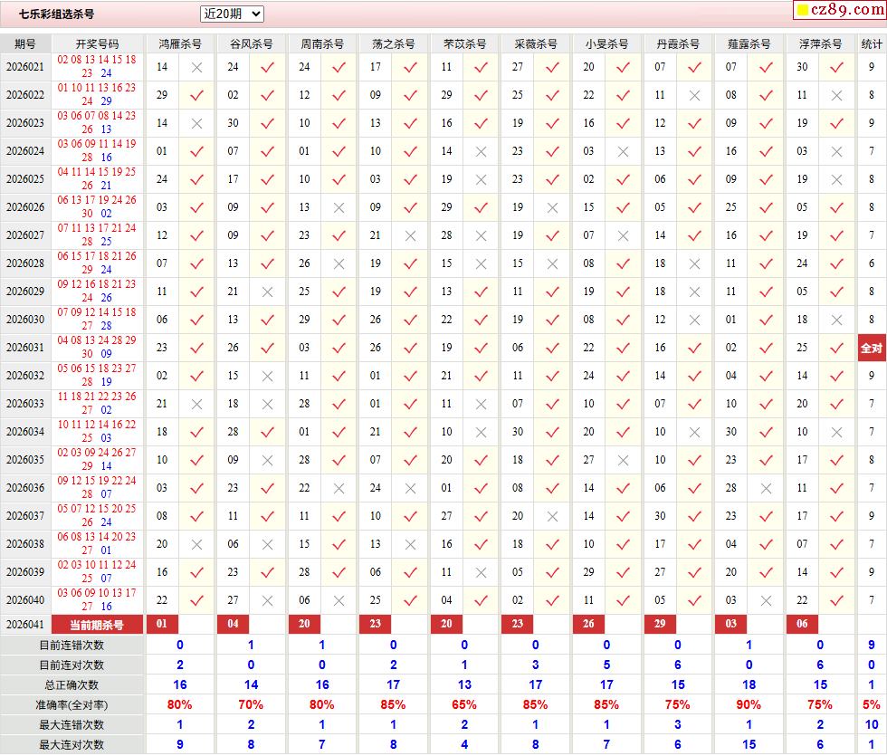
Task: Click the cross icon for 小旻杀号 in row 2026035
Action: click(623, 460)
